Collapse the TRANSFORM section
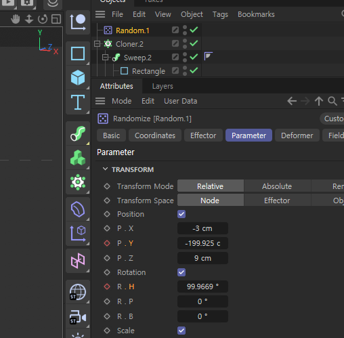This screenshot has width=344, height=338. (105, 169)
